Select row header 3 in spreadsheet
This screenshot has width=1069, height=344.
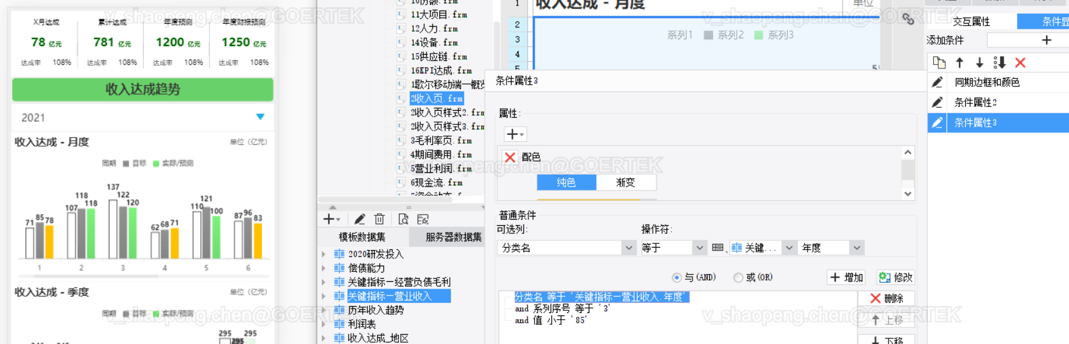(x=517, y=39)
